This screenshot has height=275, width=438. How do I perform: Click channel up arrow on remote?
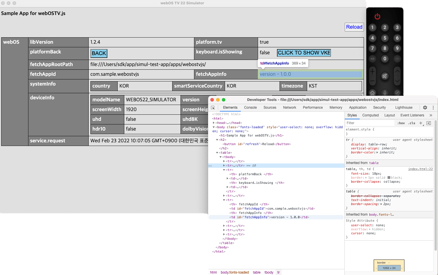coord(397,71)
